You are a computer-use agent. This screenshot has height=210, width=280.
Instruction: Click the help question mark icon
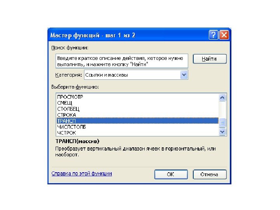point(213,35)
